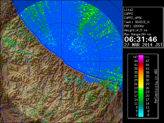164x123 pixels.
Task: Click the red 41-44 dBZ swatch
Action: point(141,65)
